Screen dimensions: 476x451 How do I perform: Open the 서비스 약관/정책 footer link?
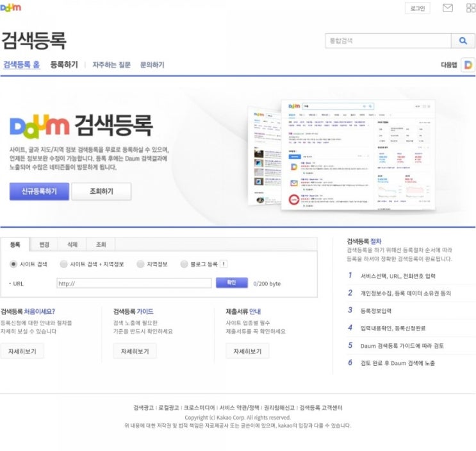coord(240,408)
